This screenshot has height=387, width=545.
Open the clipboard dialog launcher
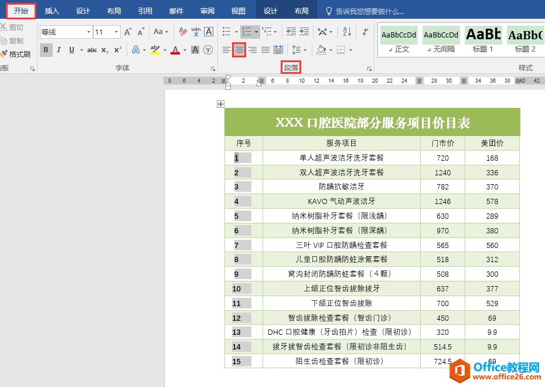click(32, 69)
